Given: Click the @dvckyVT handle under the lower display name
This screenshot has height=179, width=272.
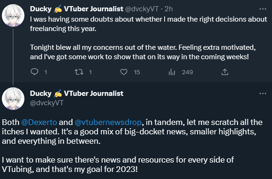Looking at the screenshot, I should point(47,103).
